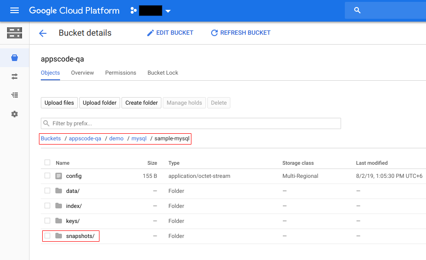Click the search magnifier in top bar

[358, 10]
